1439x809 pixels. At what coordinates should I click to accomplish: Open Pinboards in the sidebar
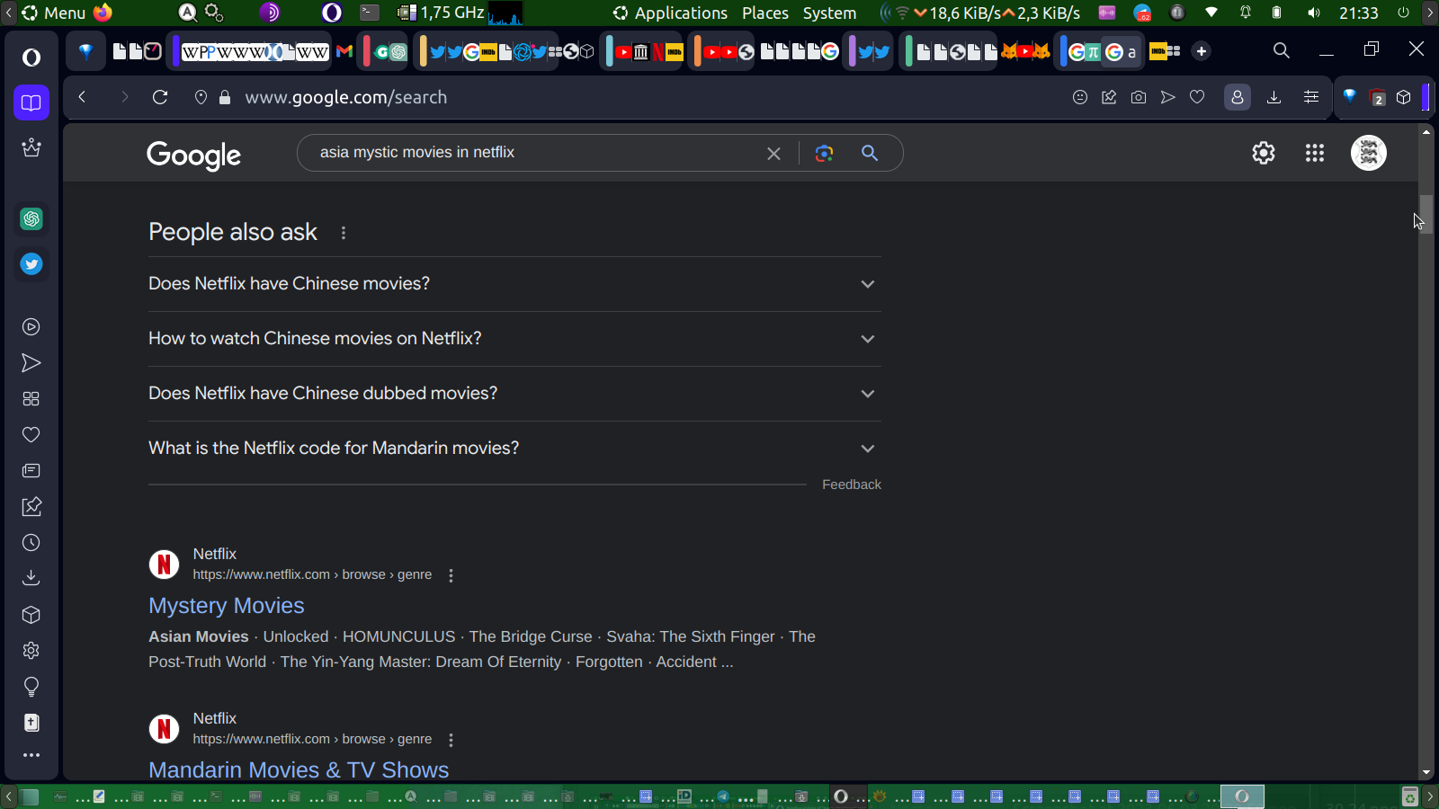coord(31,507)
